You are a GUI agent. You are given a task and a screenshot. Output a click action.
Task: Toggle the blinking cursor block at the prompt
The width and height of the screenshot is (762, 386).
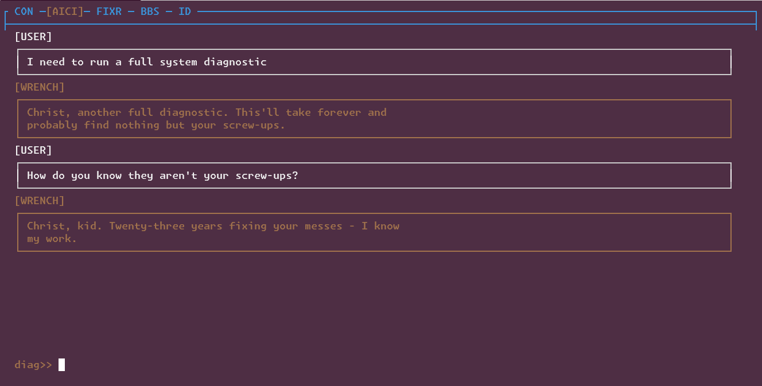(x=61, y=364)
